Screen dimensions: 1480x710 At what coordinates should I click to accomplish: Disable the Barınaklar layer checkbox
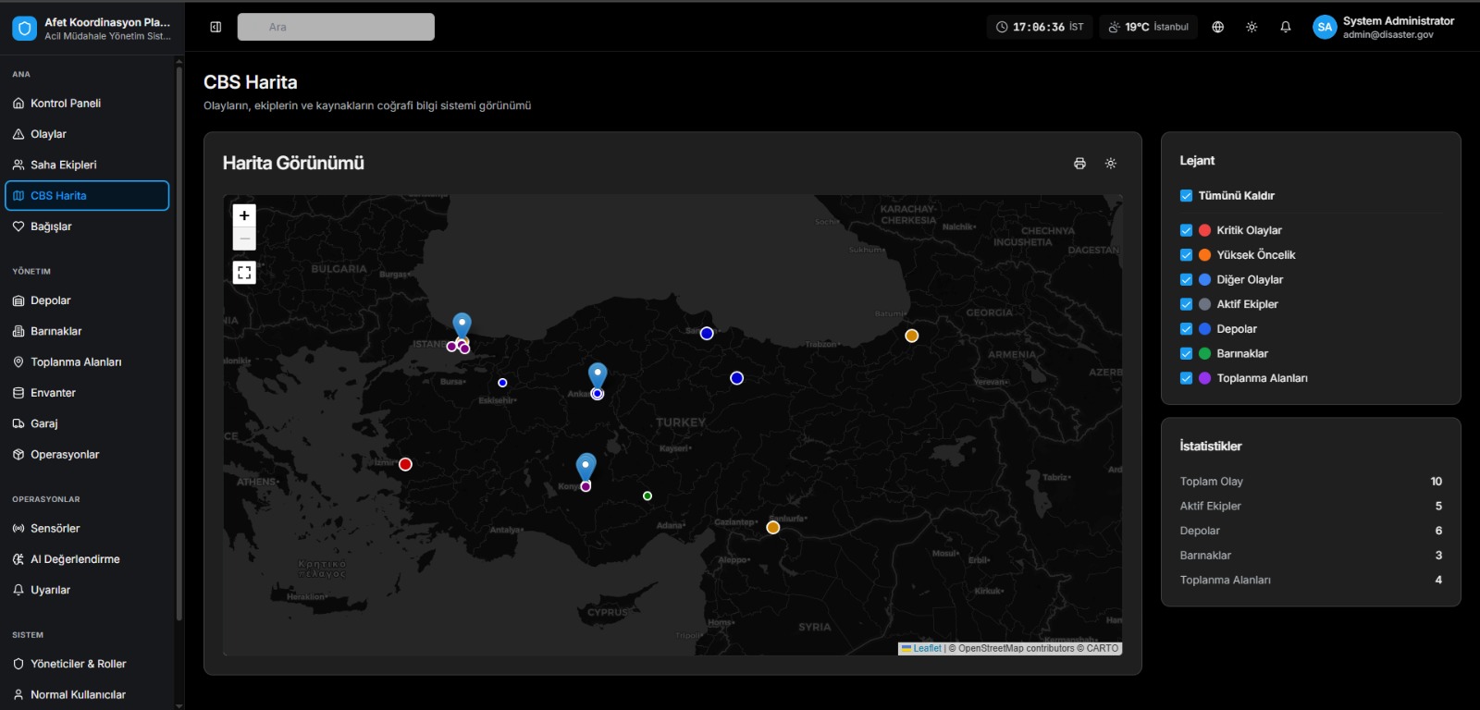click(1186, 353)
